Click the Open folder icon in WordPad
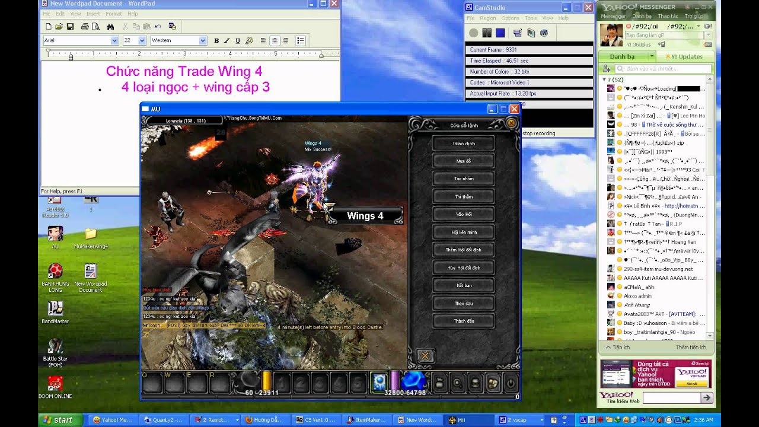This screenshot has height=427, width=759. [x=59, y=27]
